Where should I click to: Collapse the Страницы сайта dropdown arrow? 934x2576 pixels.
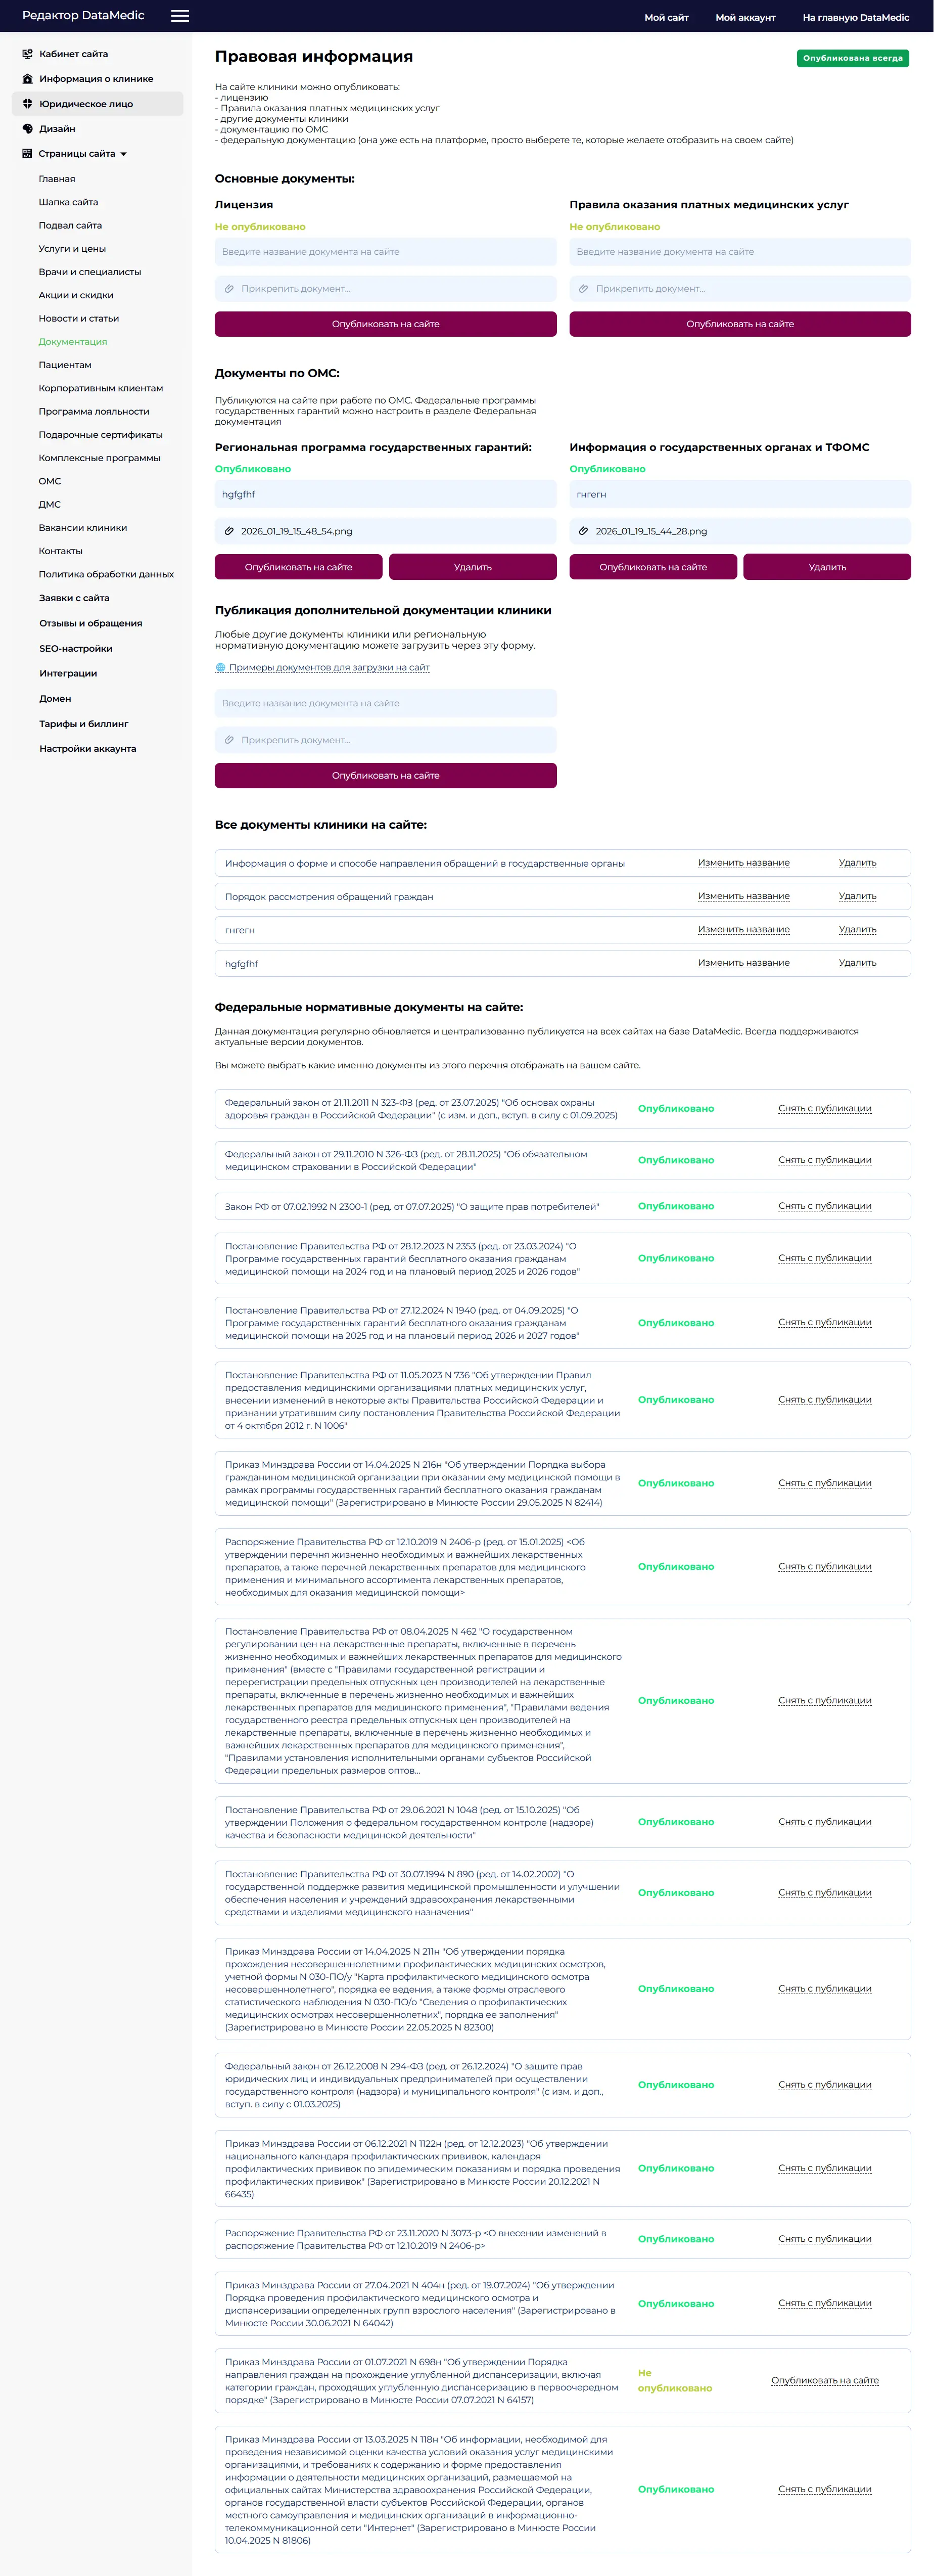click(x=124, y=154)
